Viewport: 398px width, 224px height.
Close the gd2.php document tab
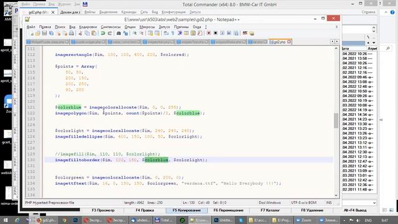point(289,42)
